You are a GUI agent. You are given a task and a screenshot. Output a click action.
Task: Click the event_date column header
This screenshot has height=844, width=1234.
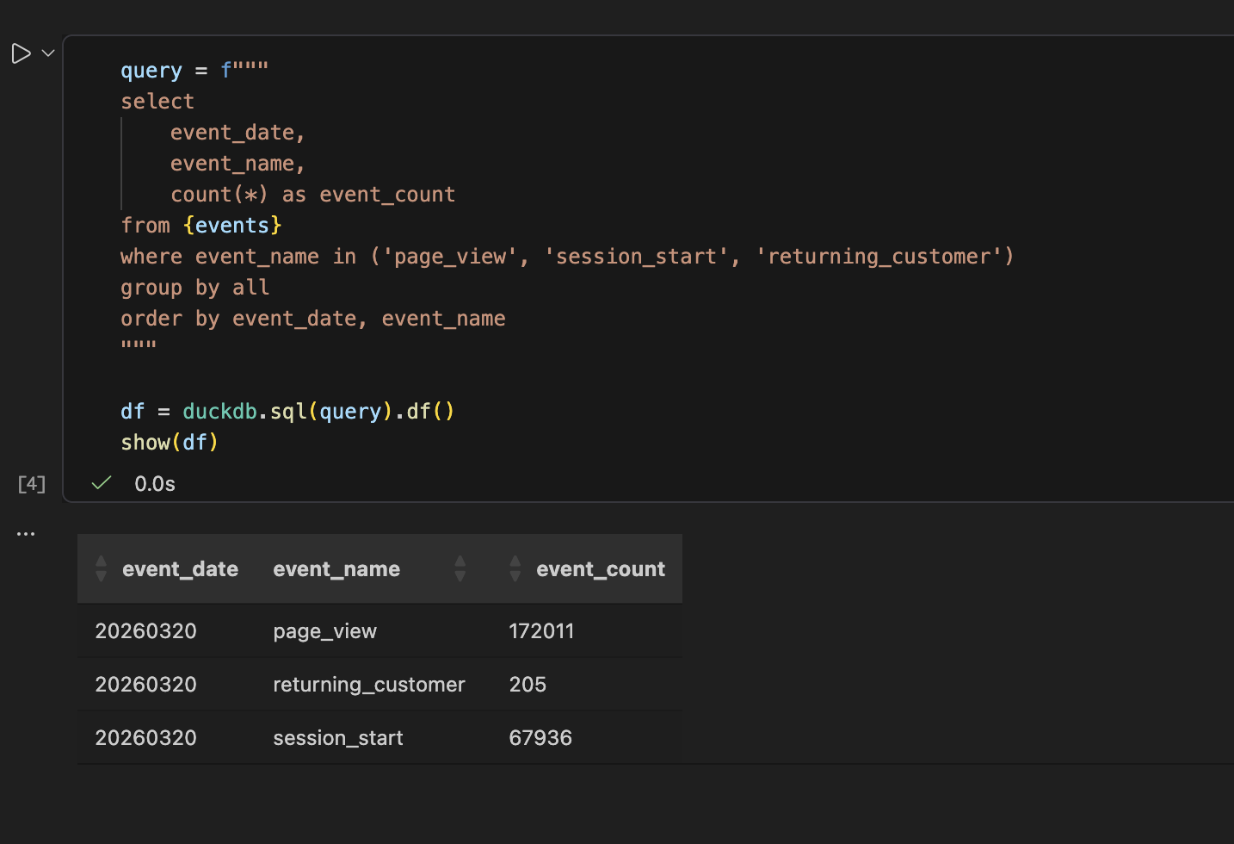click(180, 568)
